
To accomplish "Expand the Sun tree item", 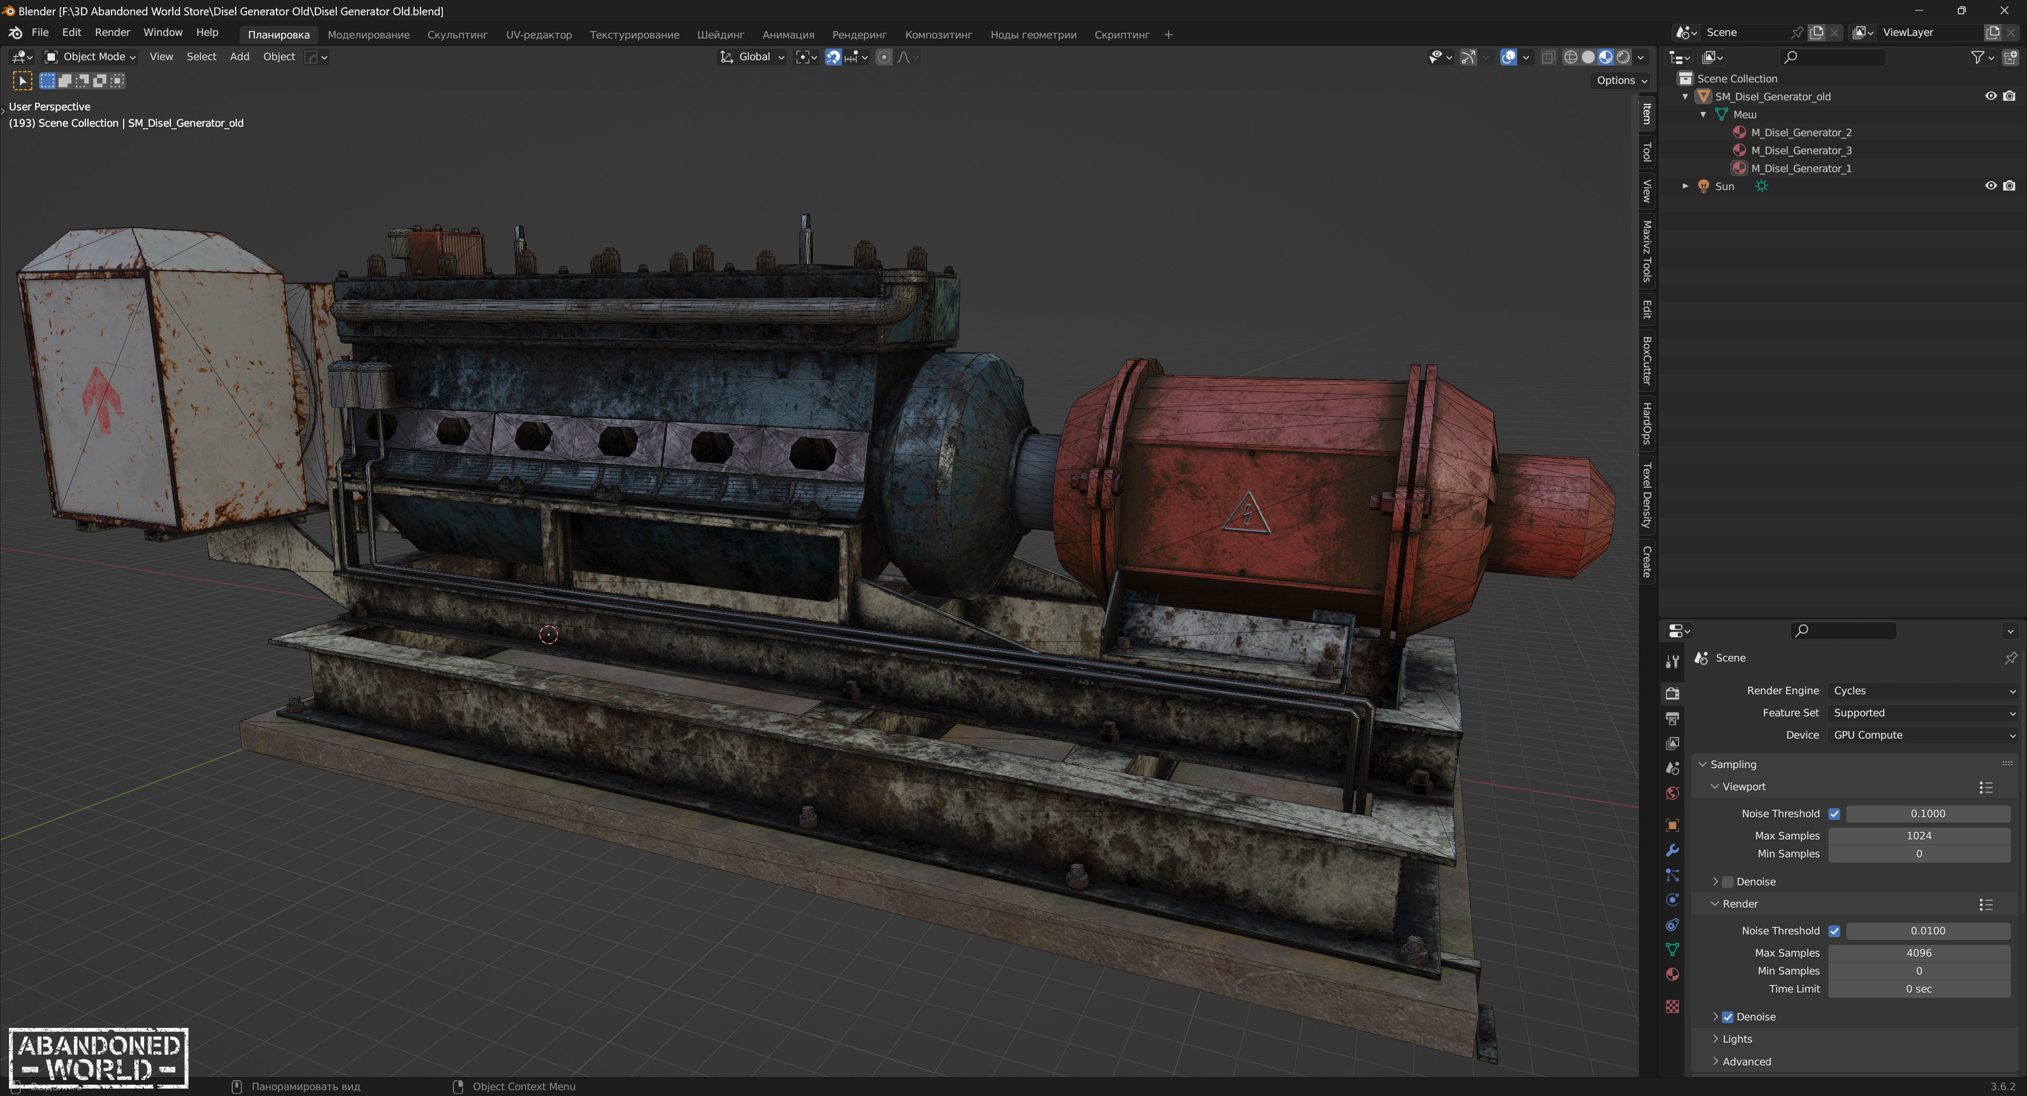I will click(1685, 186).
